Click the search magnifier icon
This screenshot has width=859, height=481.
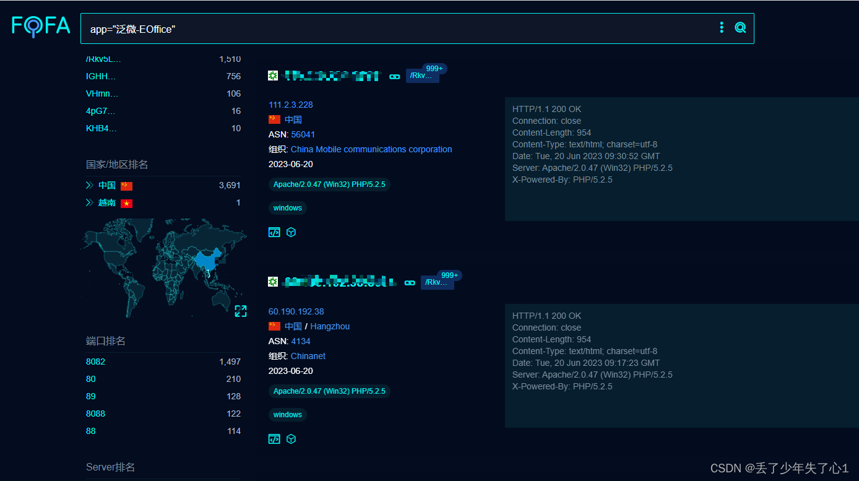(x=740, y=27)
